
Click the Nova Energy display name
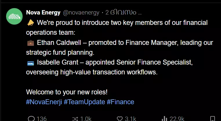43,12
